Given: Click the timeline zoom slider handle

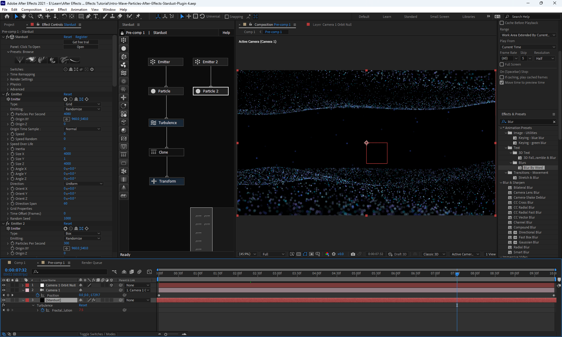Looking at the screenshot, I should 166,334.
